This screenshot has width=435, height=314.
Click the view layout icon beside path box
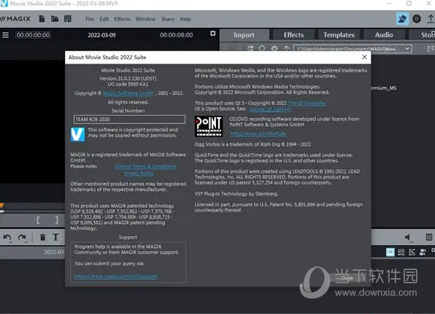(431, 49)
